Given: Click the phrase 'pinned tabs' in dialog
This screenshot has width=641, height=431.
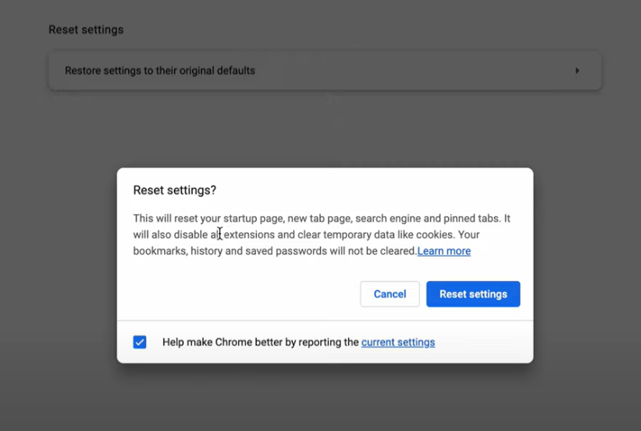Looking at the screenshot, I should (472, 219).
